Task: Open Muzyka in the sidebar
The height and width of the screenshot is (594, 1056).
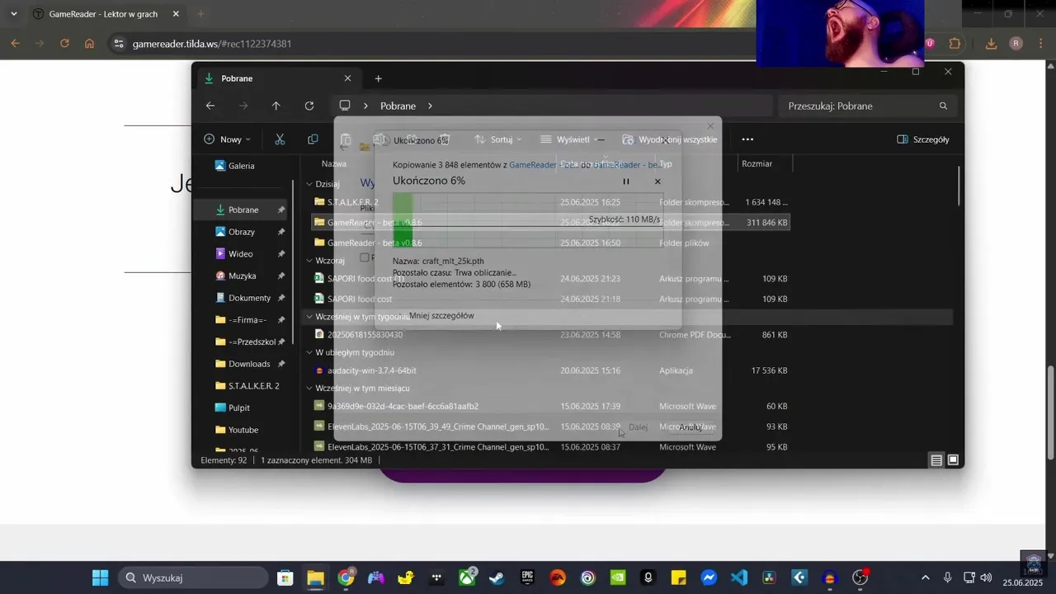Action: pyautogui.click(x=240, y=276)
